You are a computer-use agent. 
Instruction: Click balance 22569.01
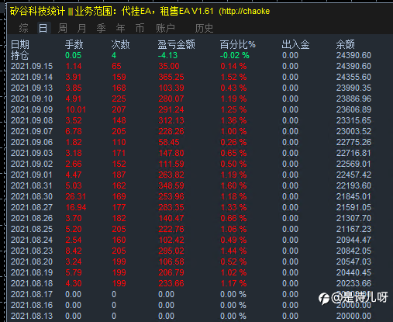(x=353, y=164)
